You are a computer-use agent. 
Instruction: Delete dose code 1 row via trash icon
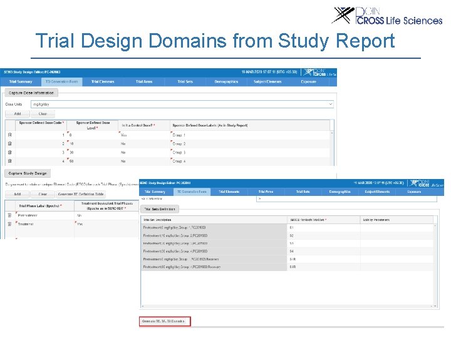pyautogui.click(x=10, y=135)
